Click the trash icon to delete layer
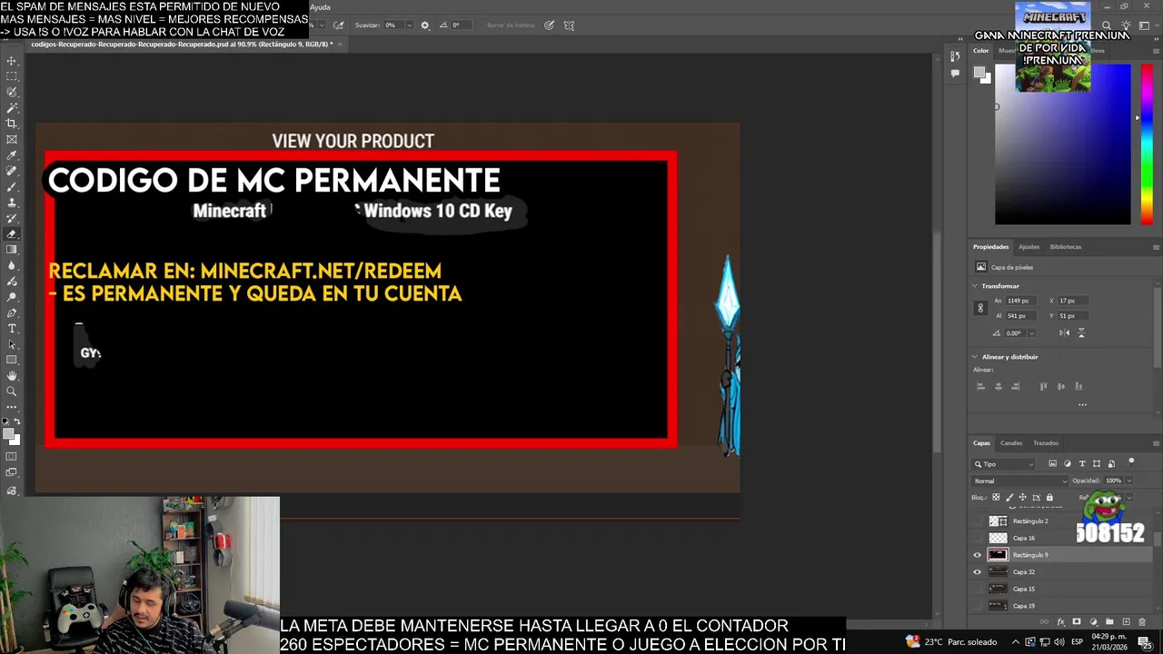Image resolution: width=1163 pixels, height=654 pixels. tap(1143, 622)
